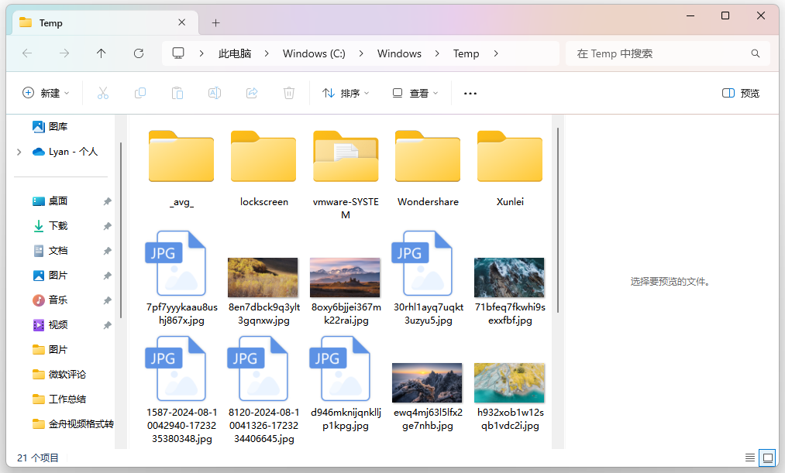Open the 排序 sort dropdown
Screen dimensions: 785x473
pyautogui.click(x=346, y=93)
